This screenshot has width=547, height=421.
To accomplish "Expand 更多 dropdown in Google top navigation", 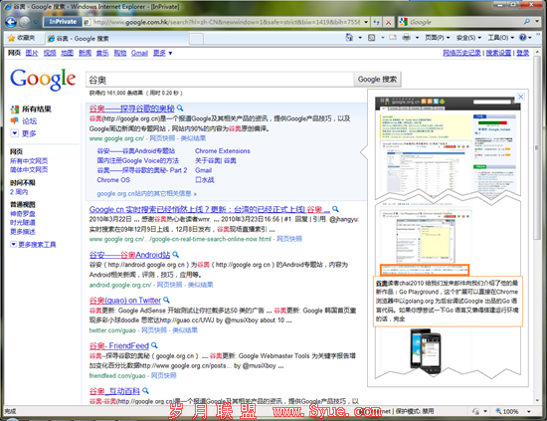I will pyautogui.click(x=162, y=53).
